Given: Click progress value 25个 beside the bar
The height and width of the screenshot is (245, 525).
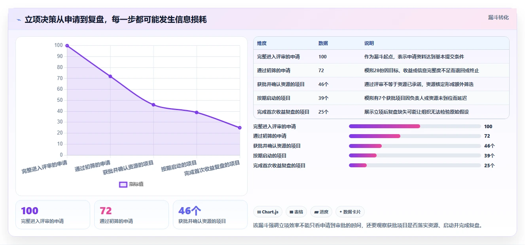Looking at the screenshot, I should point(489,166).
